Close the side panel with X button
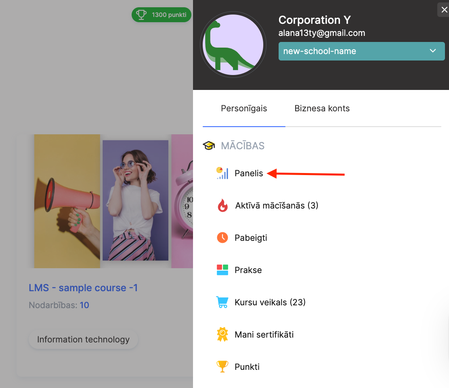This screenshot has height=388, width=449. pos(444,10)
